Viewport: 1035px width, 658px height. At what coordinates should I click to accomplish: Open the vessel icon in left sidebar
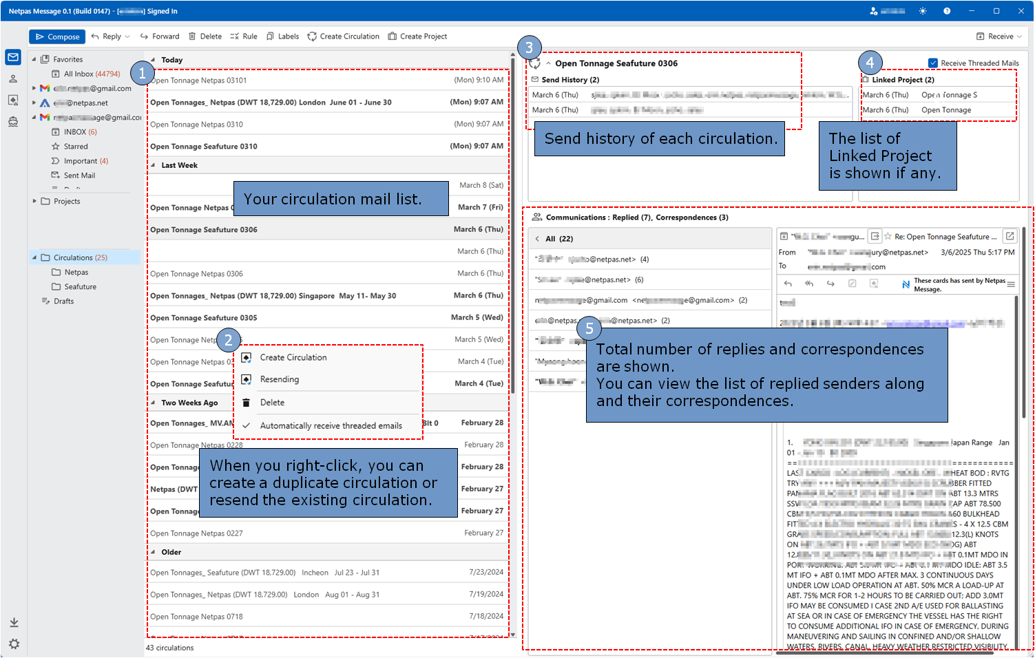(x=13, y=122)
